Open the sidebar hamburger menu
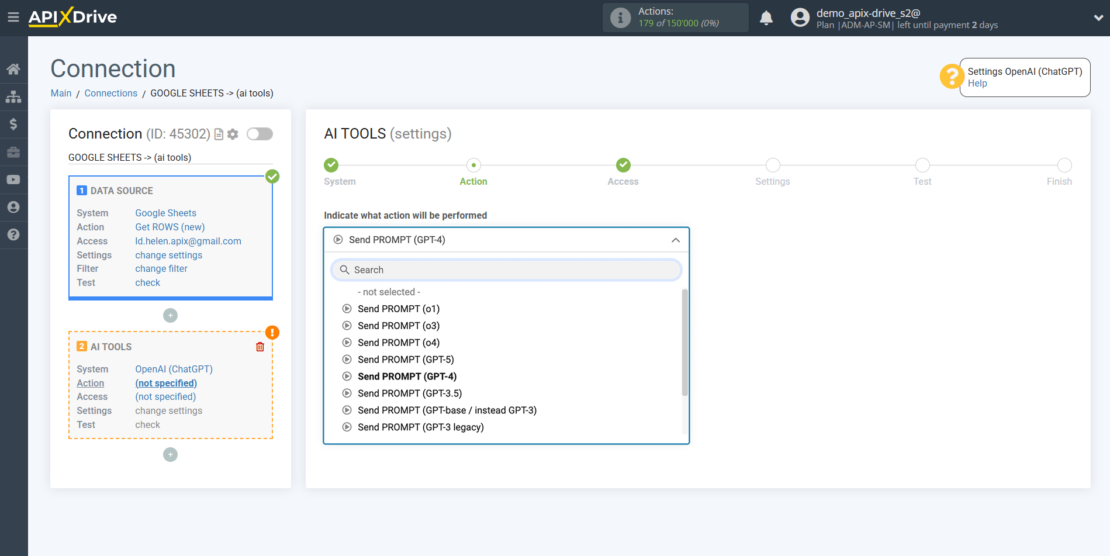This screenshot has height=556, width=1110. click(14, 17)
